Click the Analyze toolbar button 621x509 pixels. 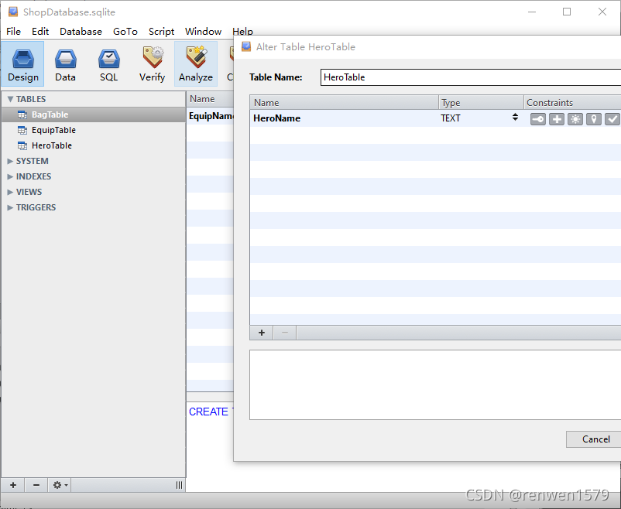point(196,64)
